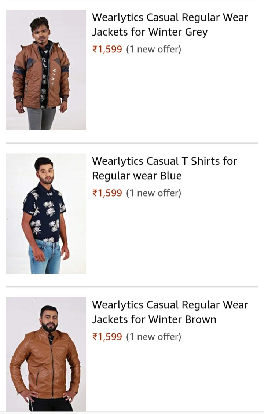Viewport: 264px width, 414px height.
Task: View the new offer for Brown jacket
Action: click(154, 337)
